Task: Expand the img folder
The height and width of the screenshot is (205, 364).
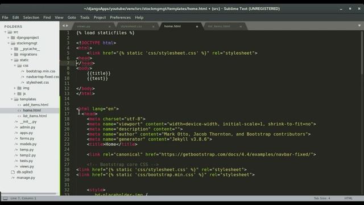Action: coord(15,88)
